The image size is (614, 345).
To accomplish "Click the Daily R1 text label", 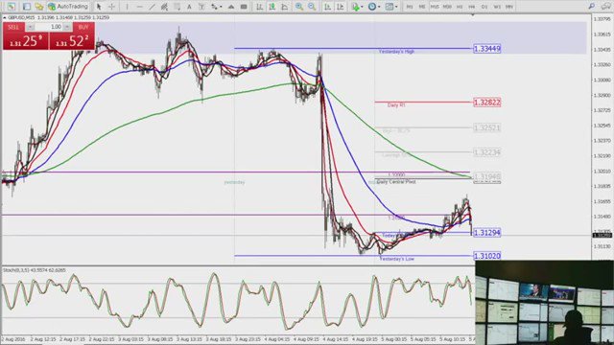I will pyautogui.click(x=396, y=105).
